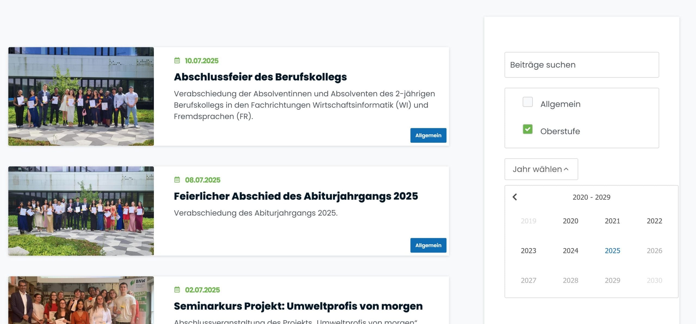Click the 2020 - 2029 decade header
Viewport: 696px width, 324px height.
(591, 197)
